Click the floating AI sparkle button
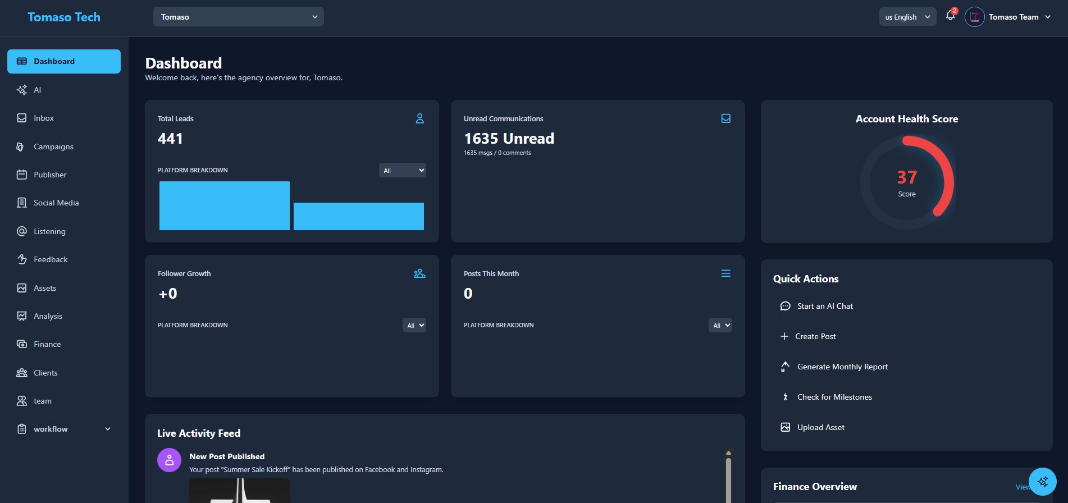This screenshot has height=503, width=1068. coord(1042,482)
